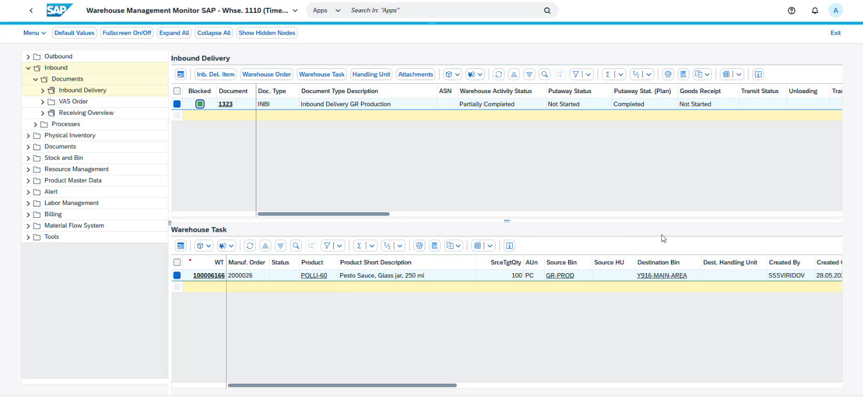Click the SAP logo

[x=59, y=10]
